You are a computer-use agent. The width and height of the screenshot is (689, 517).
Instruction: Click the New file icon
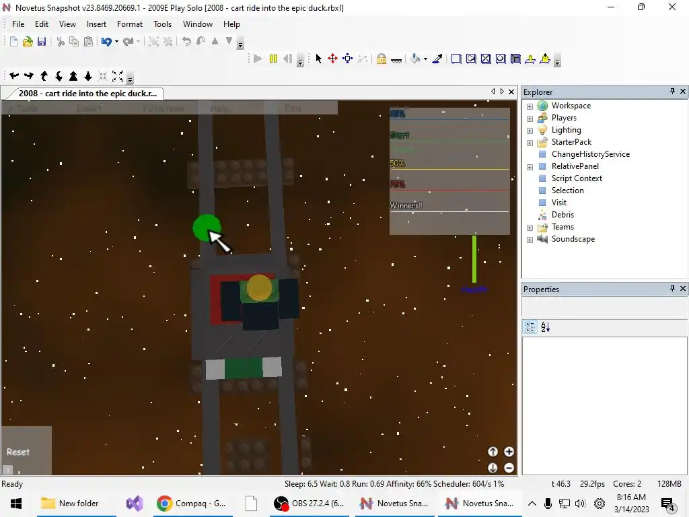(x=13, y=41)
